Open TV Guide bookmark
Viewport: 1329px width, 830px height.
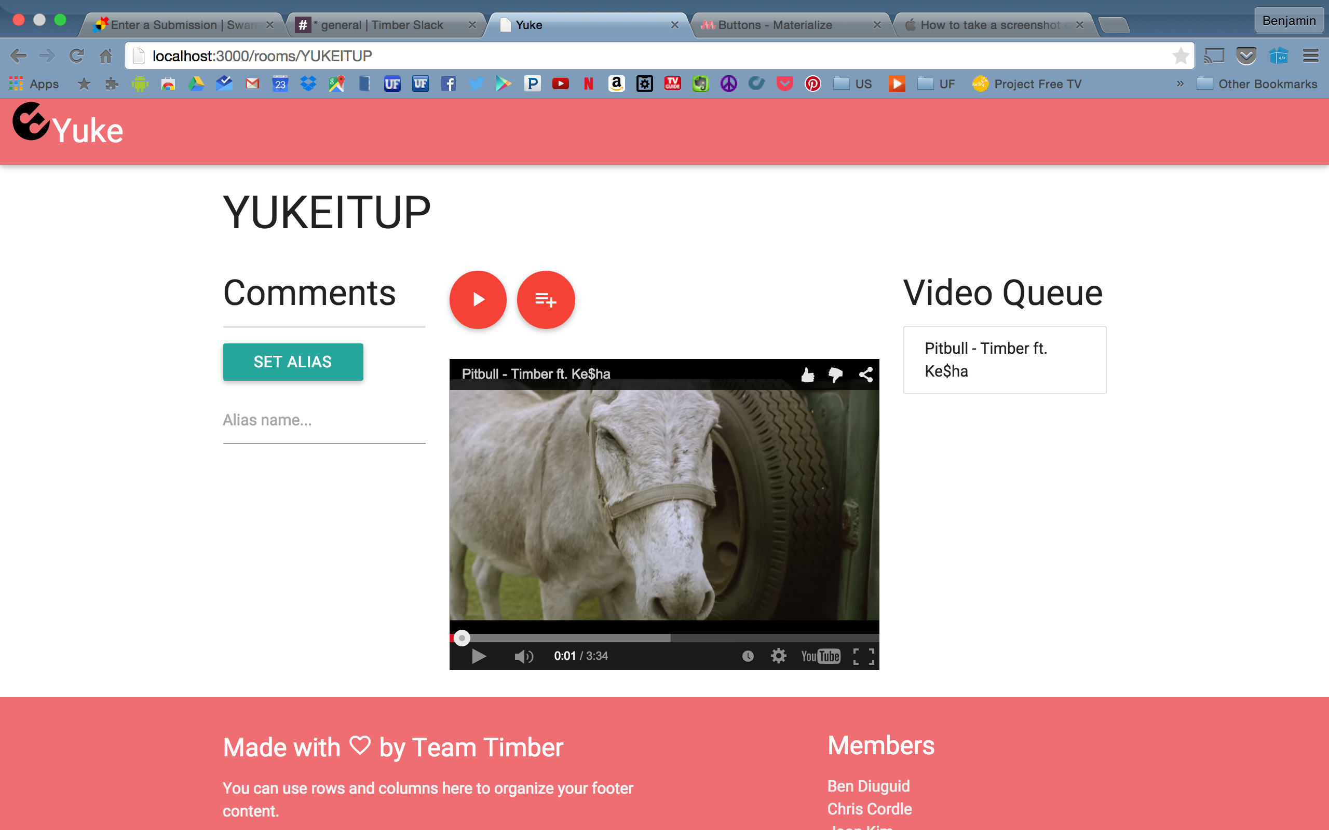673,84
